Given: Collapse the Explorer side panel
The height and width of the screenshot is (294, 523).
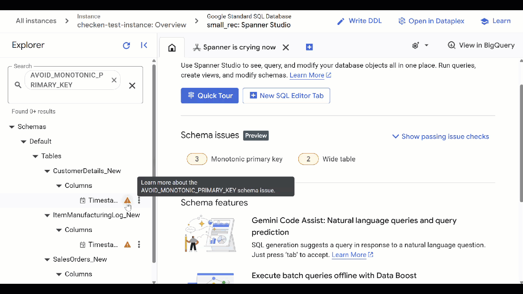Looking at the screenshot, I should pyautogui.click(x=144, y=45).
